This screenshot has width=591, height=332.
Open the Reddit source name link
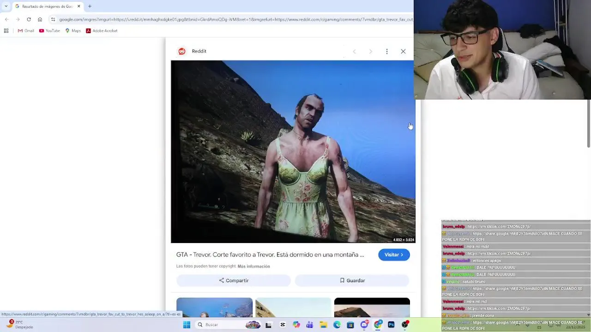tap(199, 51)
